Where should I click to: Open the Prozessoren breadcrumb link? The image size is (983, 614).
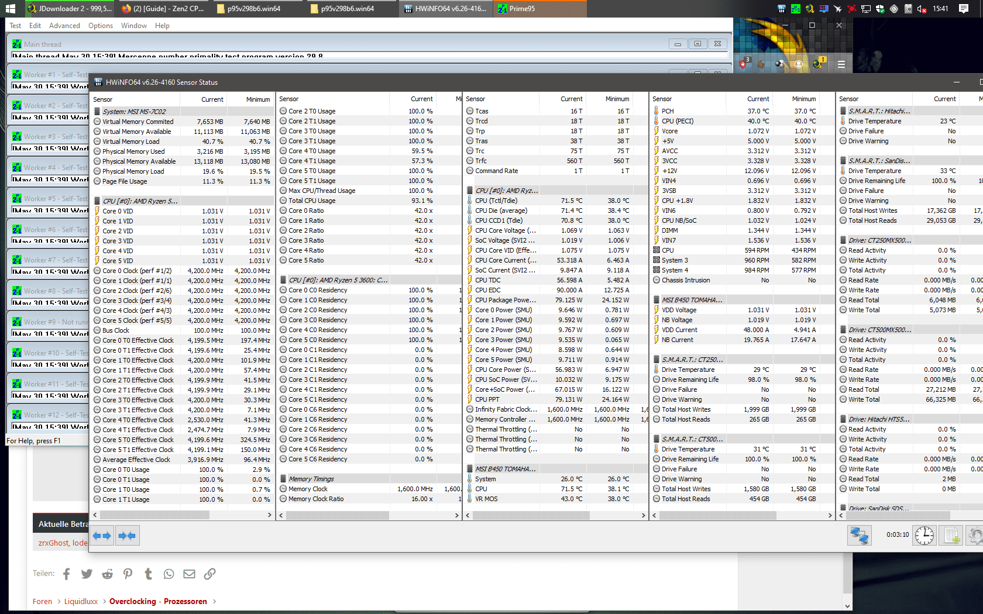click(x=185, y=601)
